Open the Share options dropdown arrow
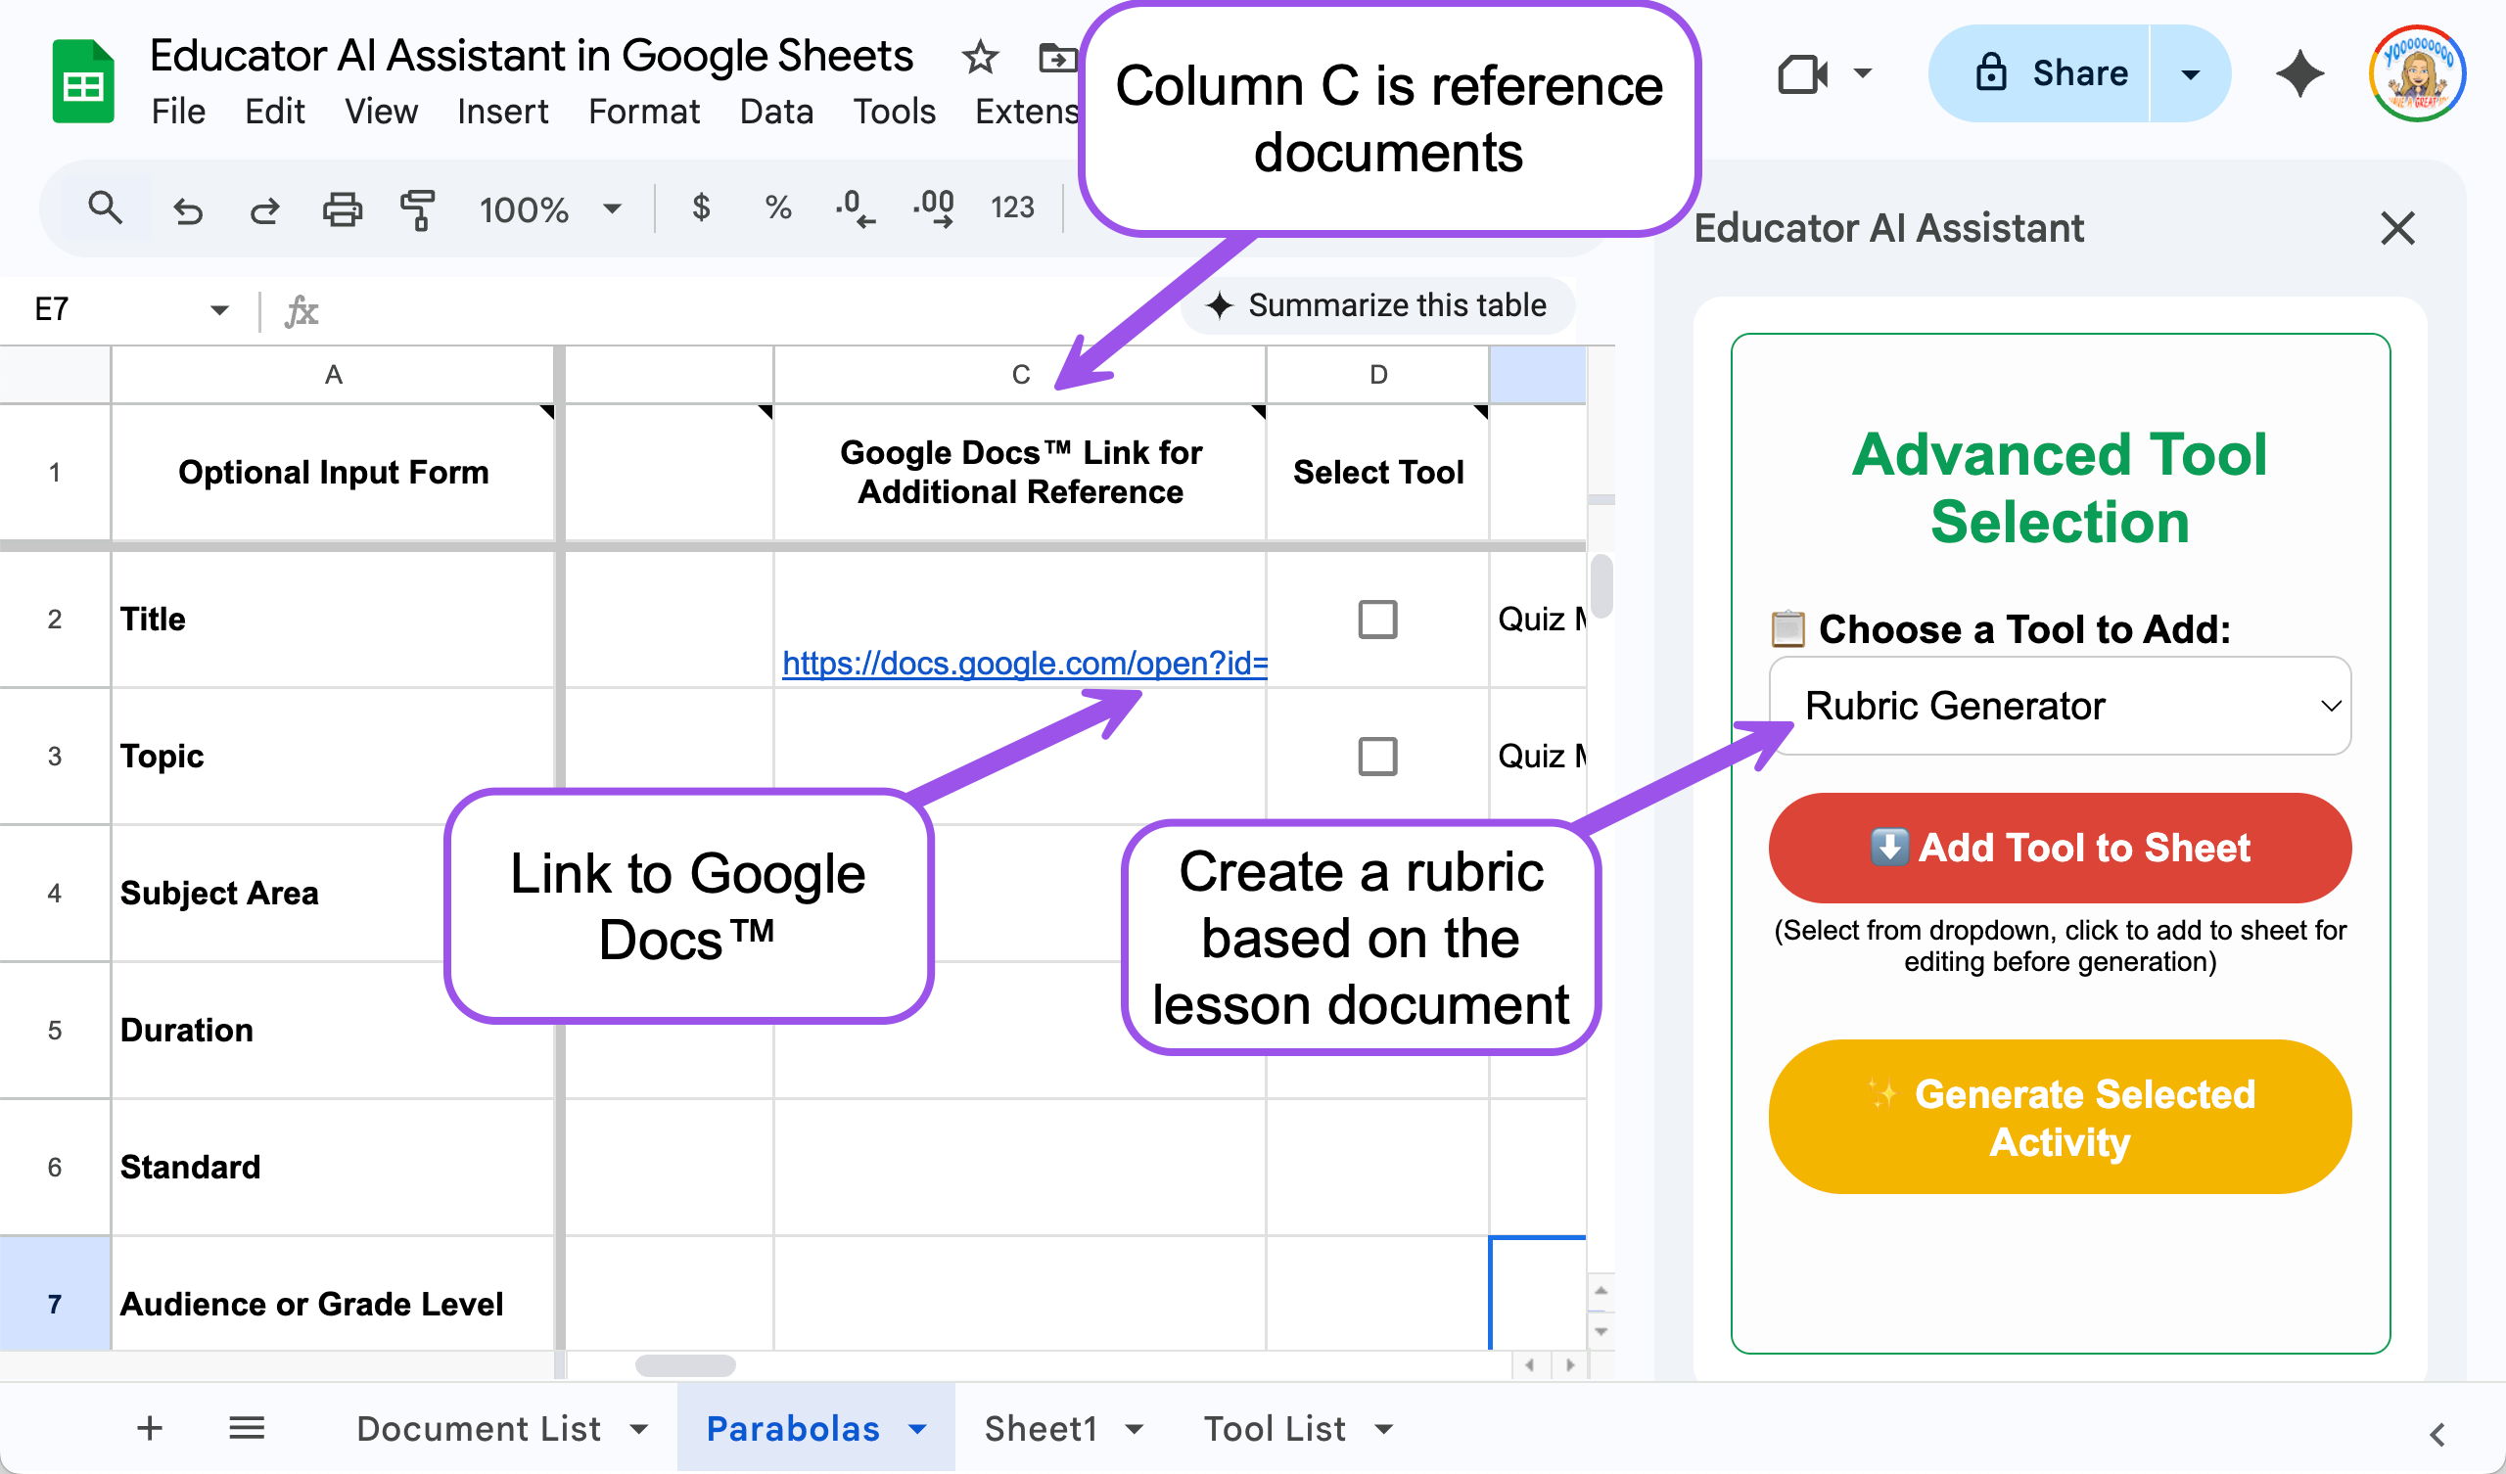 pyautogui.click(x=2190, y=73)
